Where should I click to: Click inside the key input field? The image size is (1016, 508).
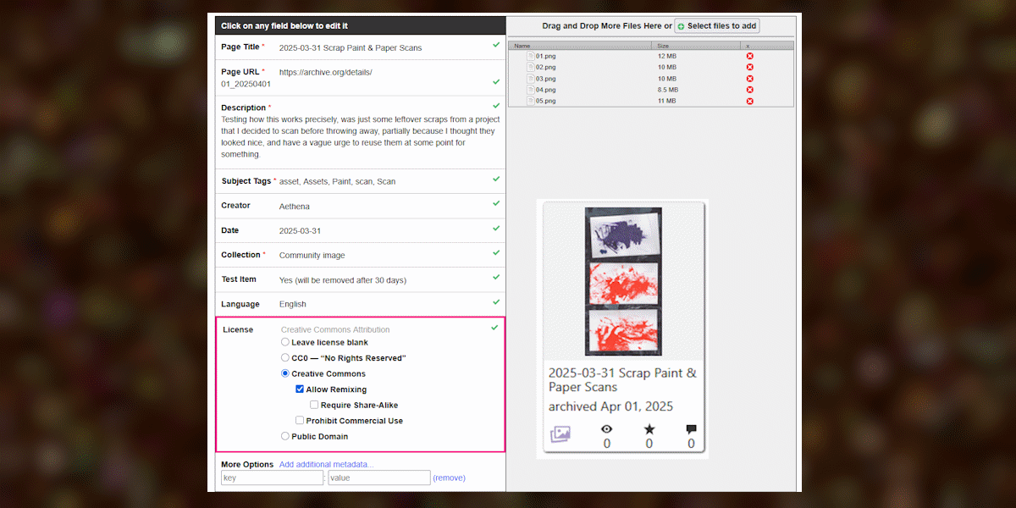[271, 478]
